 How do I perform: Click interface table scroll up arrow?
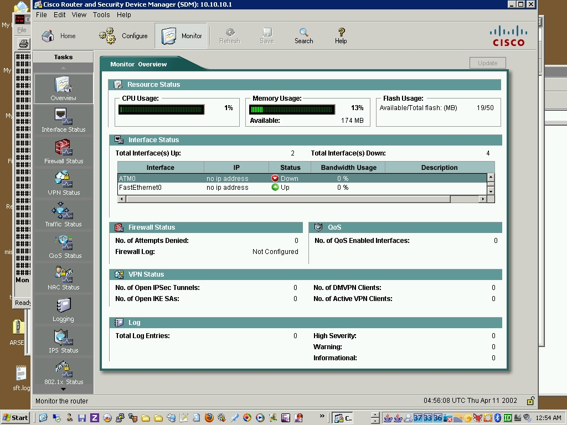pyautogui.click(x=491, y=177)
